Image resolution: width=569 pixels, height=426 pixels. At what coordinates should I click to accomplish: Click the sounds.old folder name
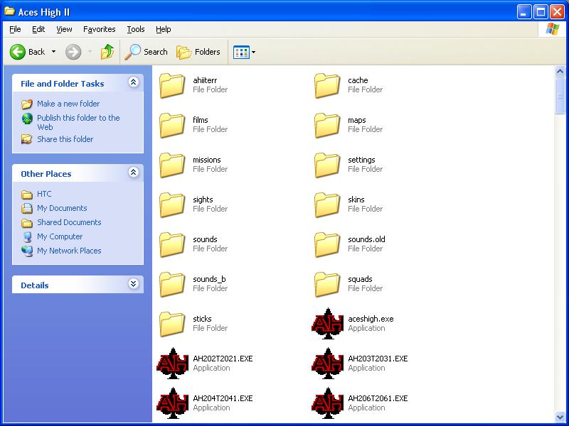(x=366, y=239)
